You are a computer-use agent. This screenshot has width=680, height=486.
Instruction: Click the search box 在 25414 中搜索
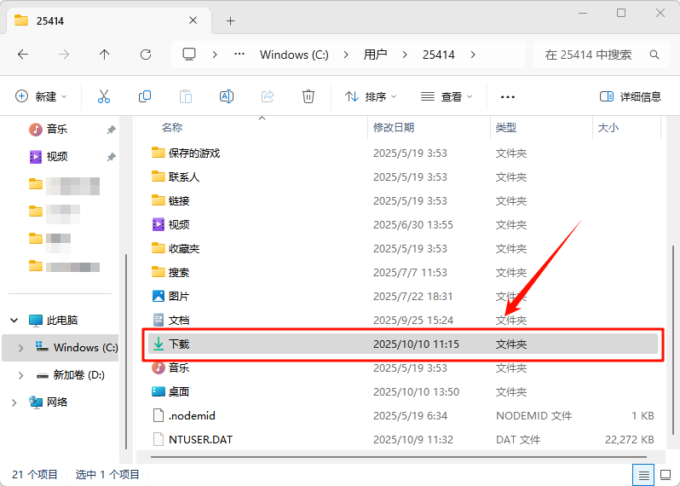[602, 55]
